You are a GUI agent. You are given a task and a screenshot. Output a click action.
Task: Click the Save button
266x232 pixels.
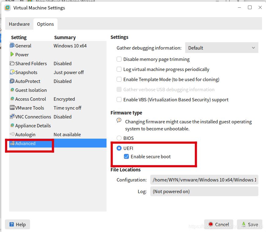coord(249,224)
